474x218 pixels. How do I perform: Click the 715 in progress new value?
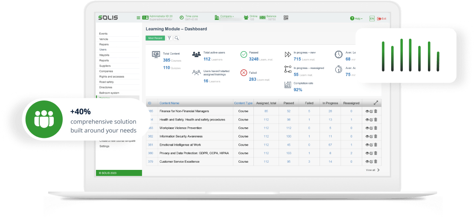297,59
